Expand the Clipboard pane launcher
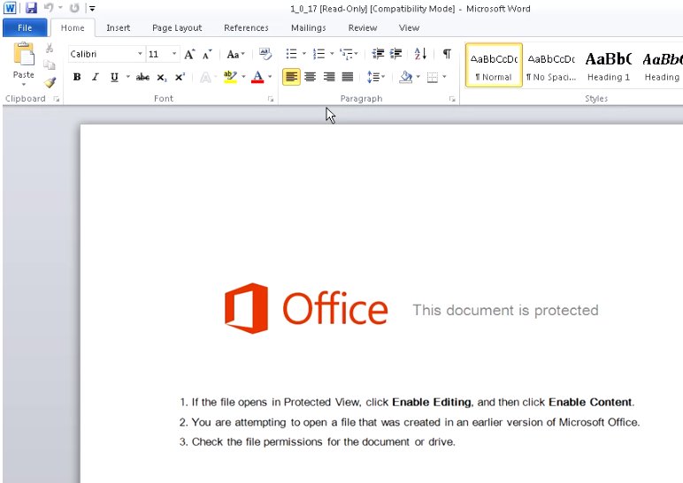Viewport: 683px width, 483px height. [x=57, y=99]
